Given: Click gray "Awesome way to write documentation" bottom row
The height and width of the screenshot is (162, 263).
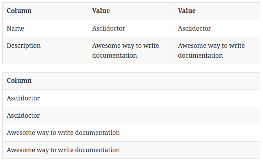Looking at the screenshot, I should tap(63, 150).
